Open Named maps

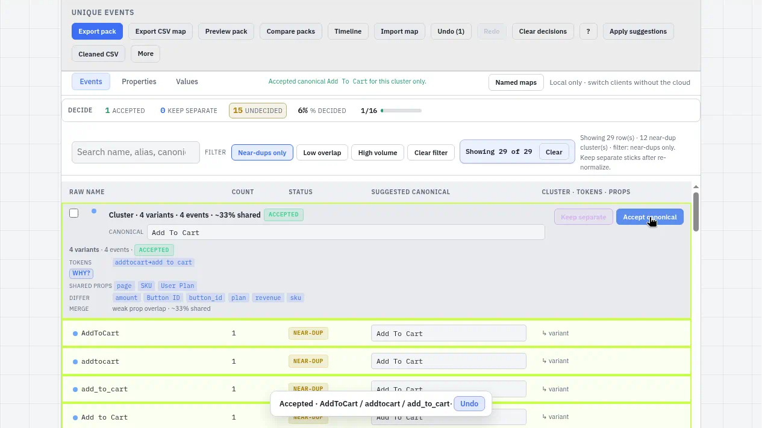[516, 82]
